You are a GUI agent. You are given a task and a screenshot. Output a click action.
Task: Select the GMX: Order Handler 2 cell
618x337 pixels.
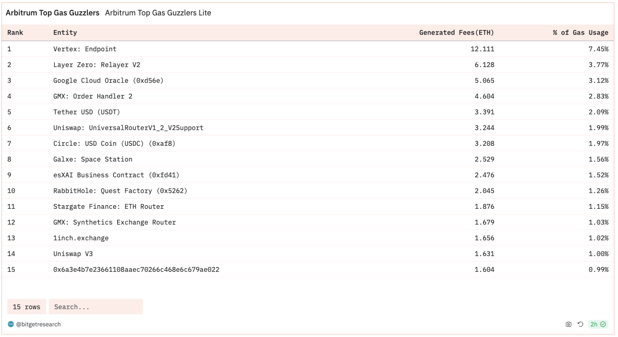(93, 96)
